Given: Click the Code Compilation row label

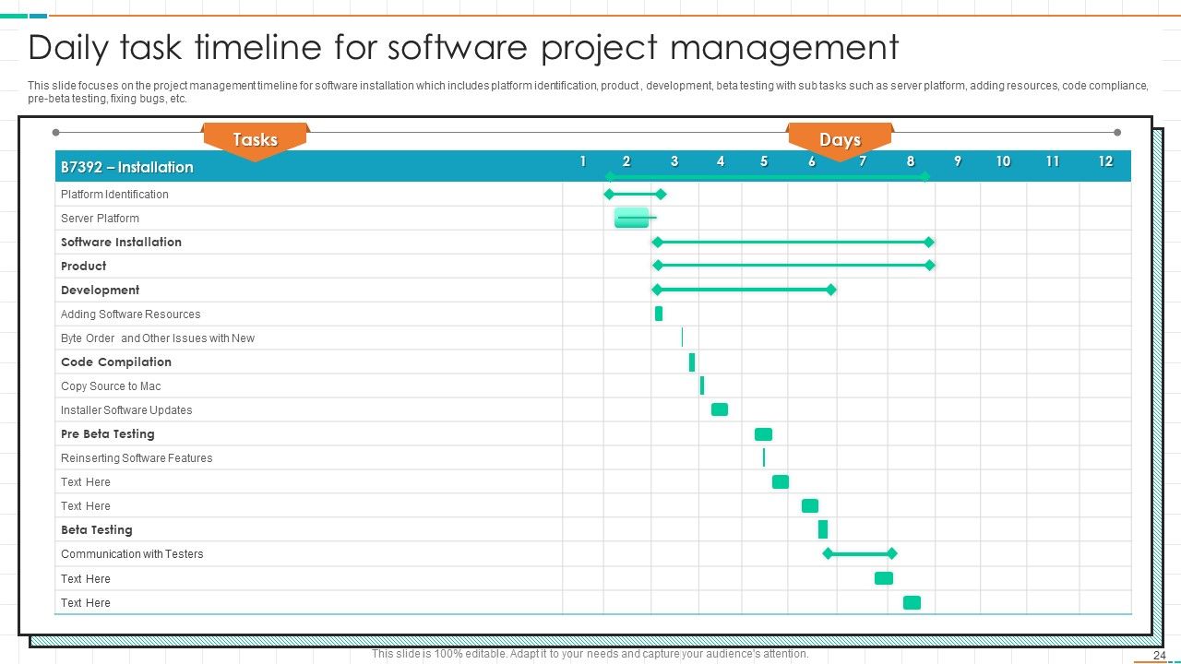Looking at the screenshot, I should [115, 362].
